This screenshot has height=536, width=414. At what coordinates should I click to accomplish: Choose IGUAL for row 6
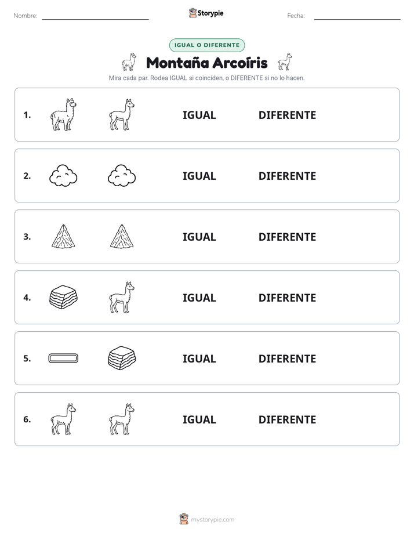coord(199,419)
